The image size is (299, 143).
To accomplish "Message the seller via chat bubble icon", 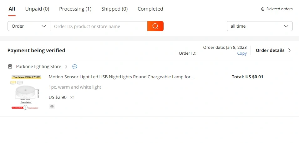I will [x=75, y=67].
